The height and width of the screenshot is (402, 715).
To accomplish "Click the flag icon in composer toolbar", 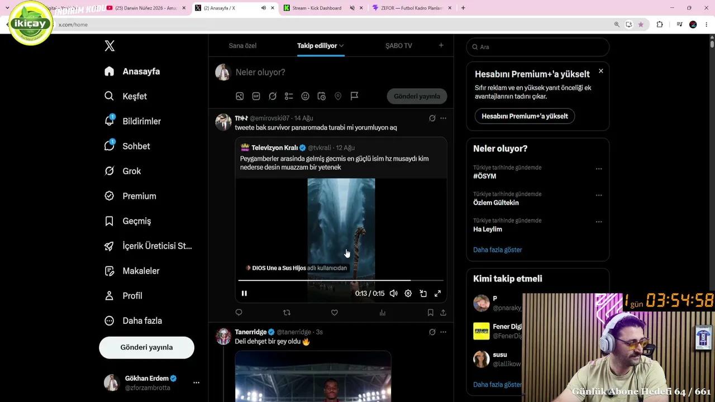I will [x=354, y=96].
